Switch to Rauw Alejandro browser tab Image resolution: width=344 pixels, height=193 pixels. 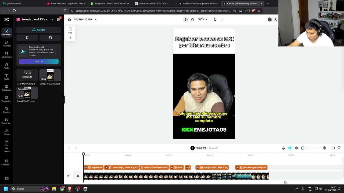tap(66, 3)
